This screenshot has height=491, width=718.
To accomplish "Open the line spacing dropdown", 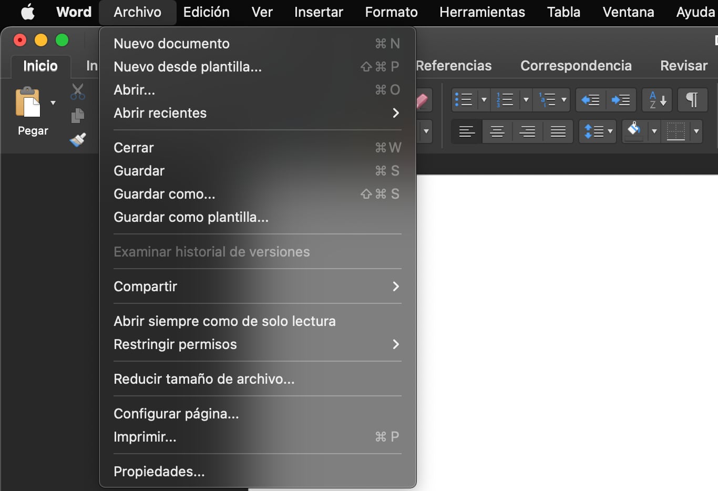I will click(598, 131).
